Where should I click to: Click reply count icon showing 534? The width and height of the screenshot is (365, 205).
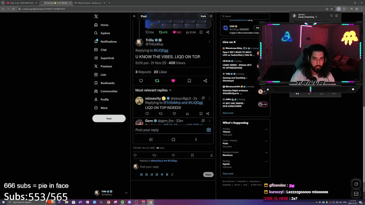pyautogui.click(x=147, y=32)
